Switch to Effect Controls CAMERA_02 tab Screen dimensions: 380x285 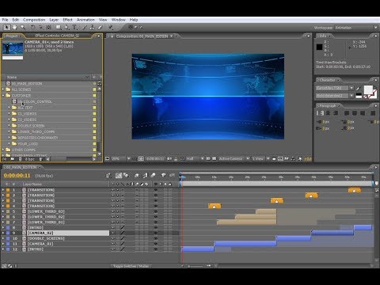coord(57,36)
